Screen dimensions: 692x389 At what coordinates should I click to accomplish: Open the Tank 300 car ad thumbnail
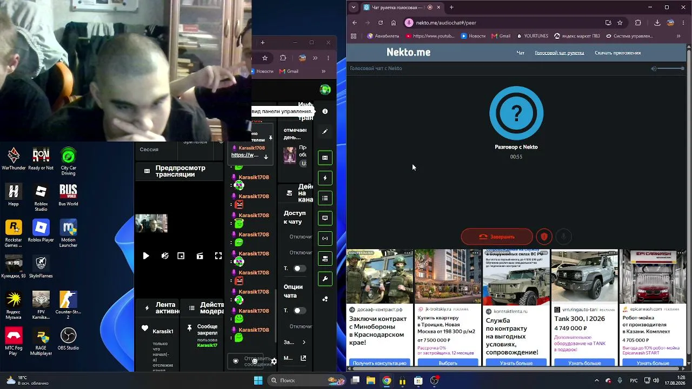click(584, 276)
